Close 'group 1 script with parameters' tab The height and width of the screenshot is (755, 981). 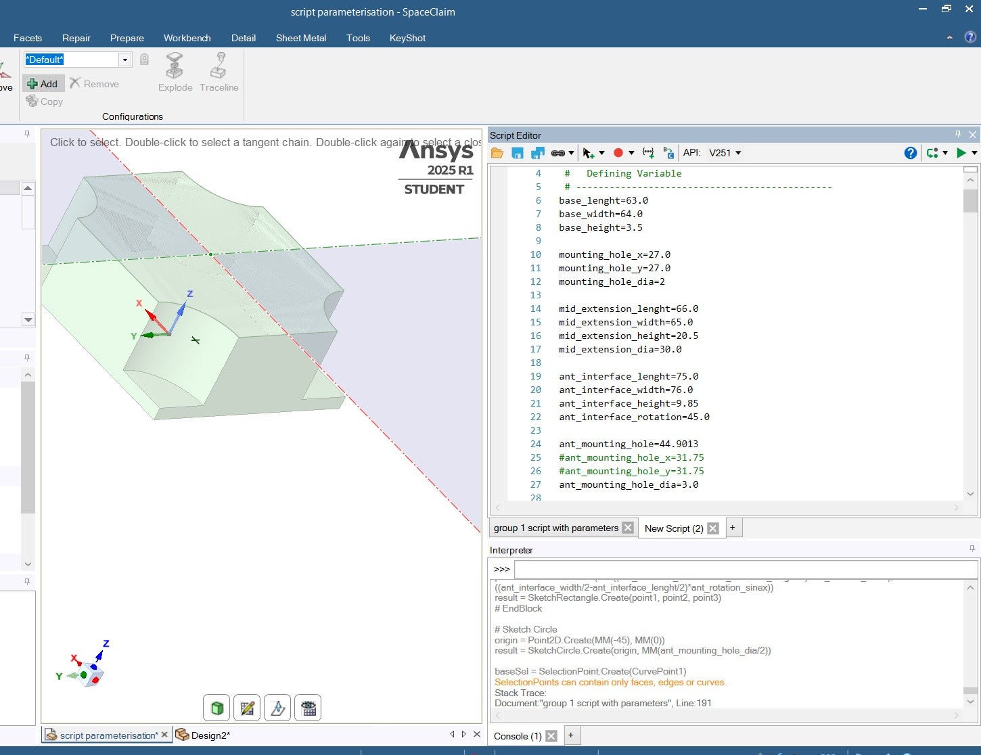coord(628,528)
